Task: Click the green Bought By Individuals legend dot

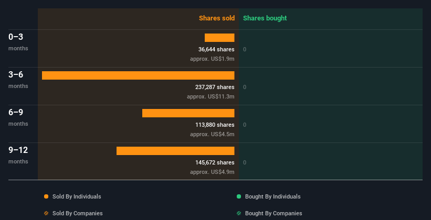Action: point(239,196)
